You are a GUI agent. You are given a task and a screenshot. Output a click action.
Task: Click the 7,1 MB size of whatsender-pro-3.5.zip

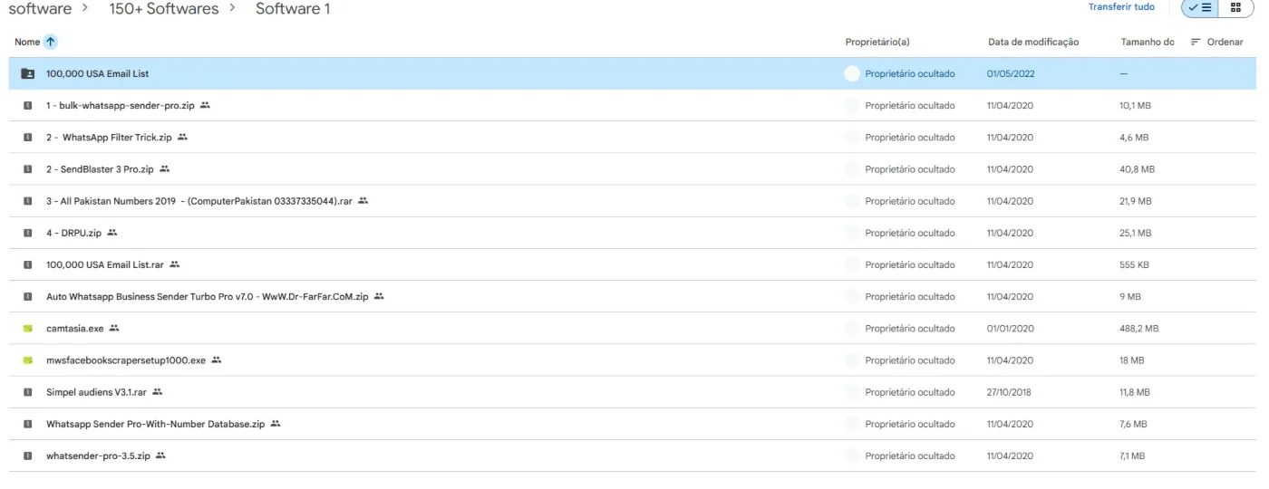coord(1132,455)
